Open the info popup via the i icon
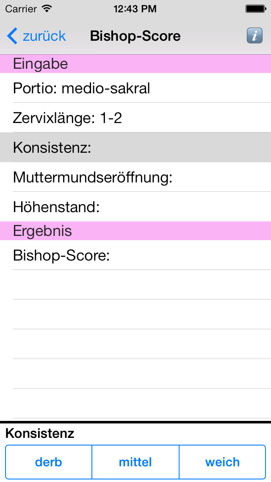The height and width of the screenshot is (482, 271). 254,36
